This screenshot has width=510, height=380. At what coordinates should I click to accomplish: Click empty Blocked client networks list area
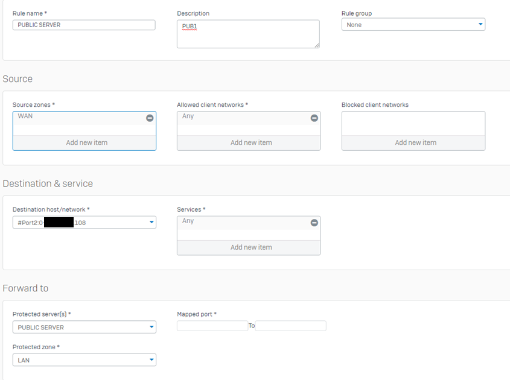tap(413, 123)
